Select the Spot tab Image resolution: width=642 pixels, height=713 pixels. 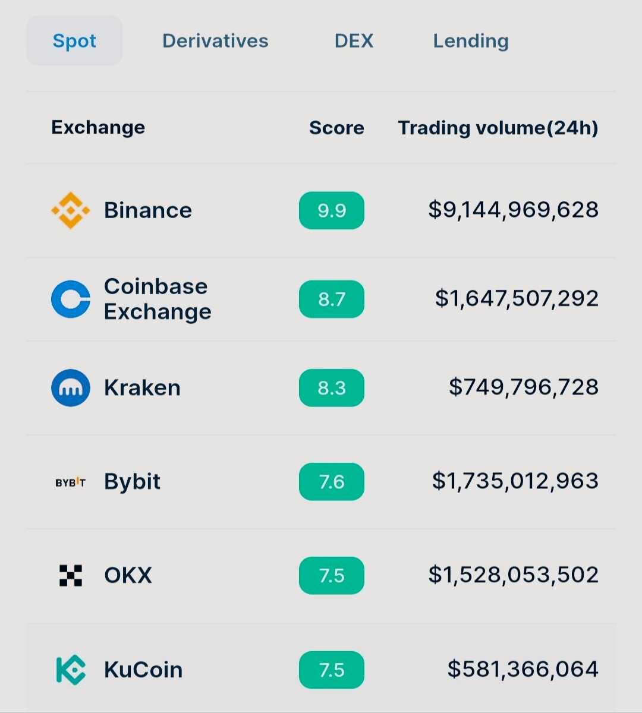74,40
